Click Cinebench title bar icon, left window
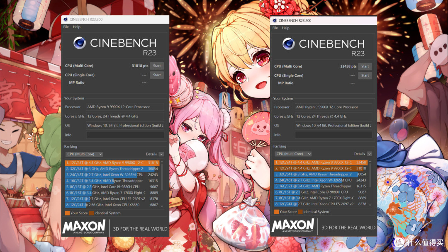 [66, 19]
